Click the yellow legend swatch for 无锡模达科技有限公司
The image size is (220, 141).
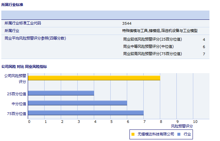tap(133, 134)
